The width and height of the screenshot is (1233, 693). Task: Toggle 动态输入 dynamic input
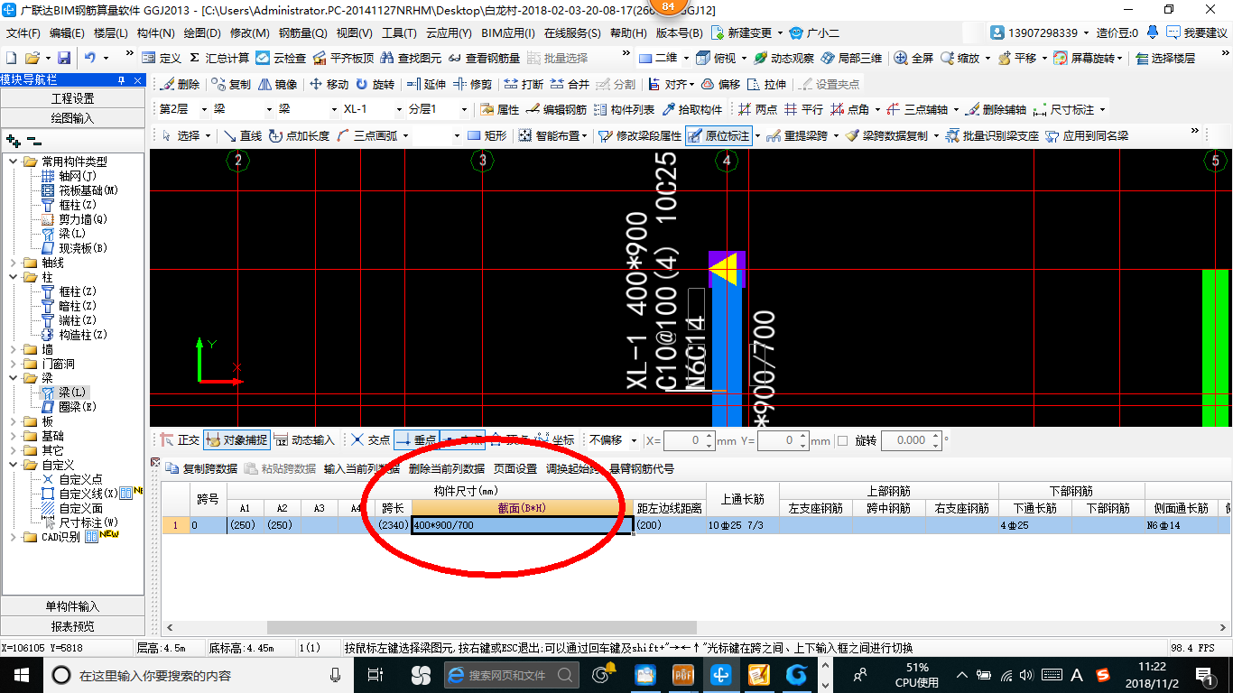[x=304, y=440]
